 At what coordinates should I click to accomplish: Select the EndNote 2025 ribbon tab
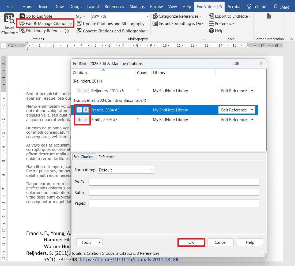[209, 7]
